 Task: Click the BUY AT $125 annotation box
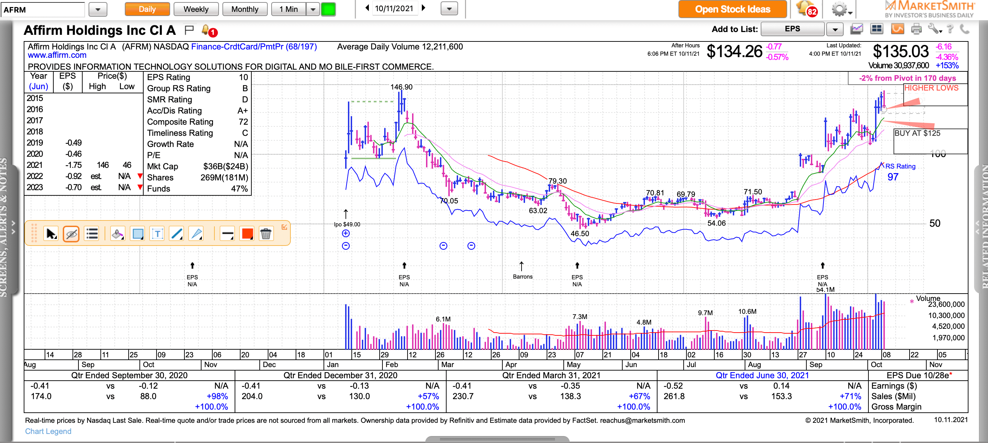930,141
